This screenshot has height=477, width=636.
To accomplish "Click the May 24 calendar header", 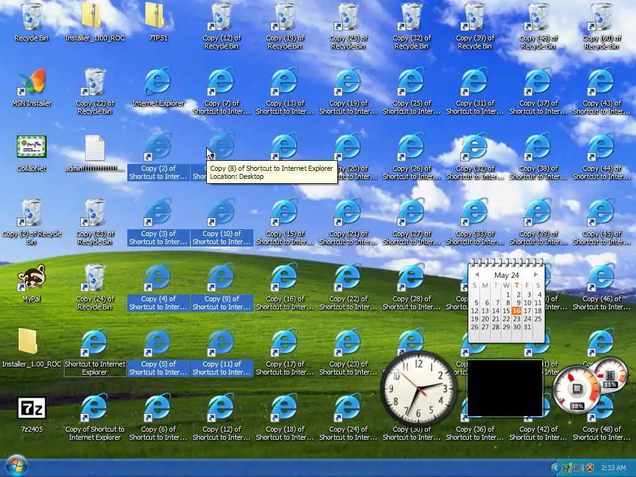I will coord(506,275).
